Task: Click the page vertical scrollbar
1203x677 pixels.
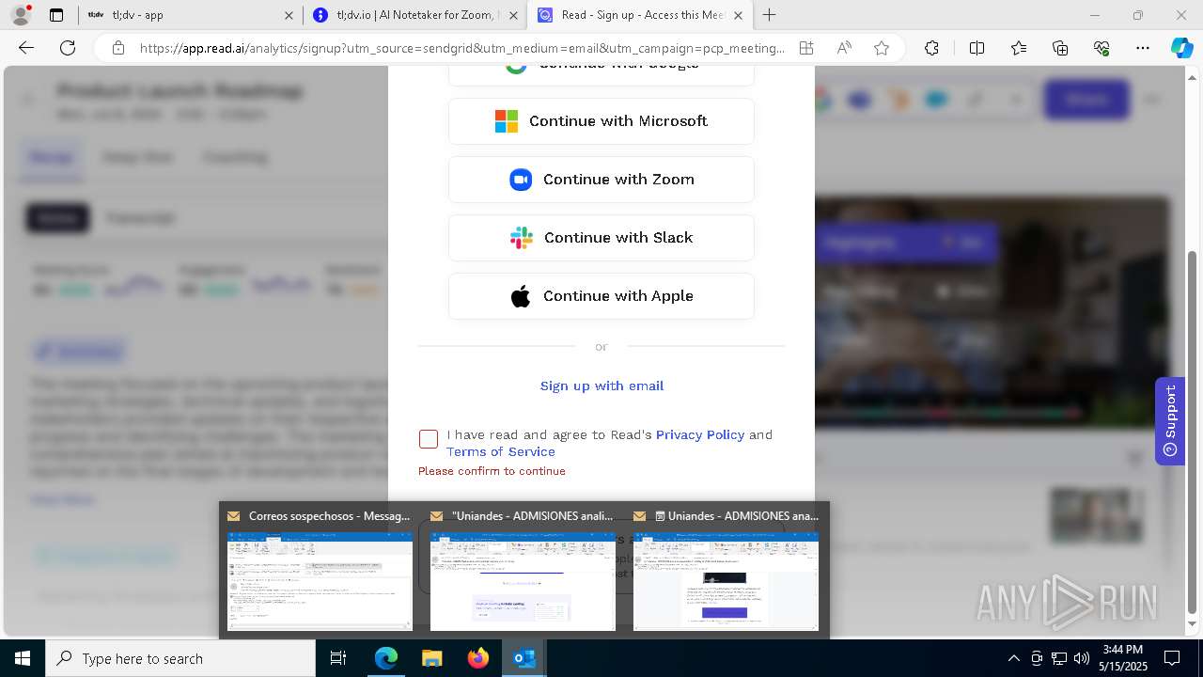Action: (1193, 433)
